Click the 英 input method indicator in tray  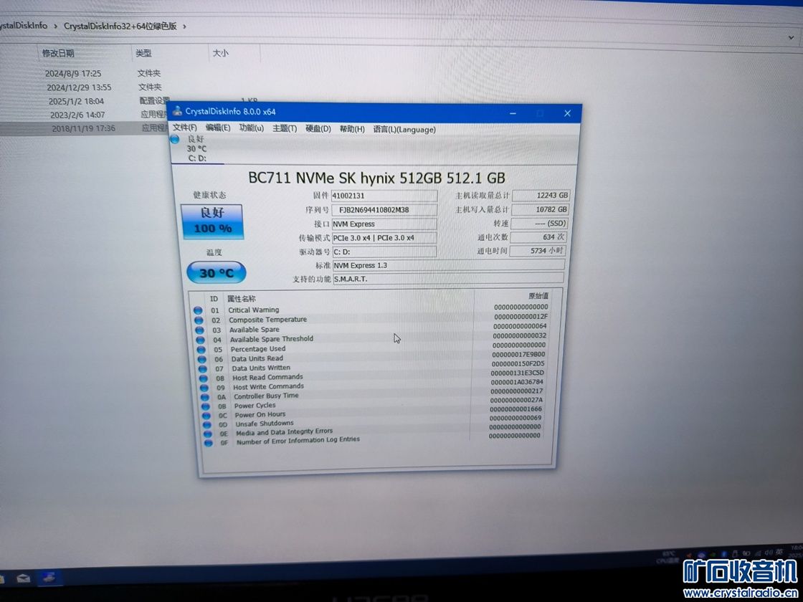click(x=779, y=552)
